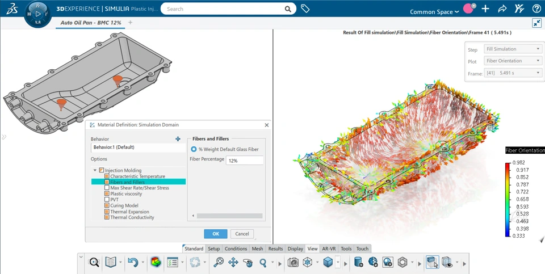Select the Pan four-arrow tool
Screen dimensions: 545x274
[233, 262]
